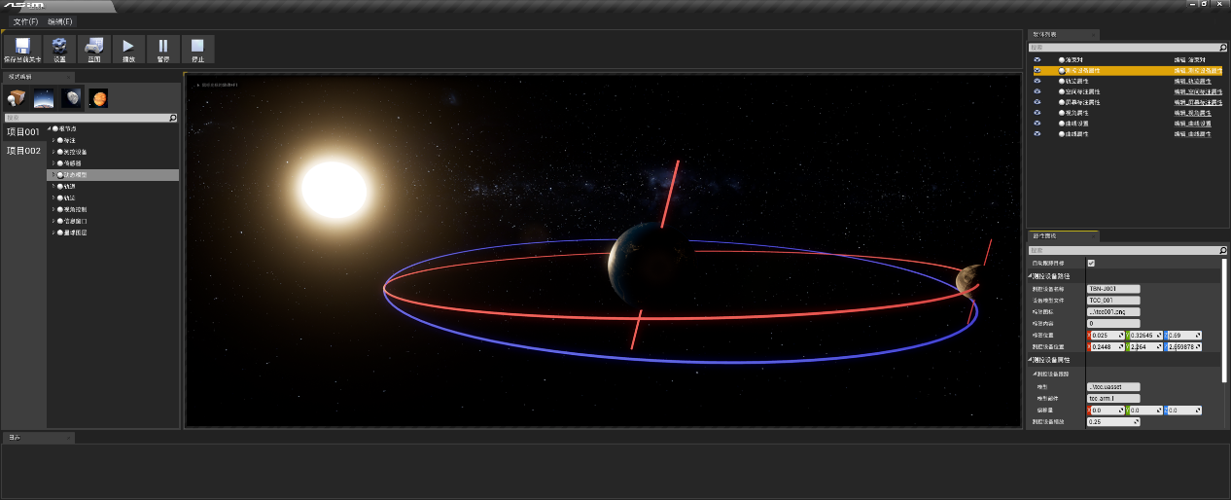1231x500 pixels.
Task: Open the Edit (编辑) menu
Action: [x=60, y=21]
